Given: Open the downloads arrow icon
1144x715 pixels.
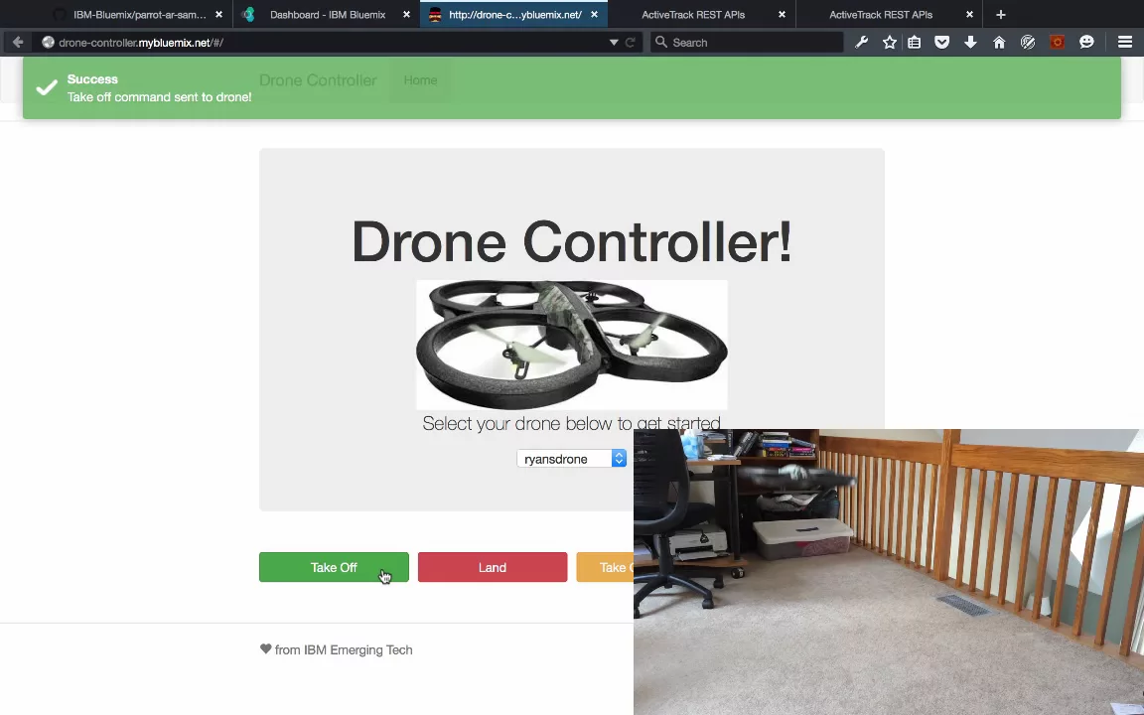Looking at the screenshot, I should (970, 43).
